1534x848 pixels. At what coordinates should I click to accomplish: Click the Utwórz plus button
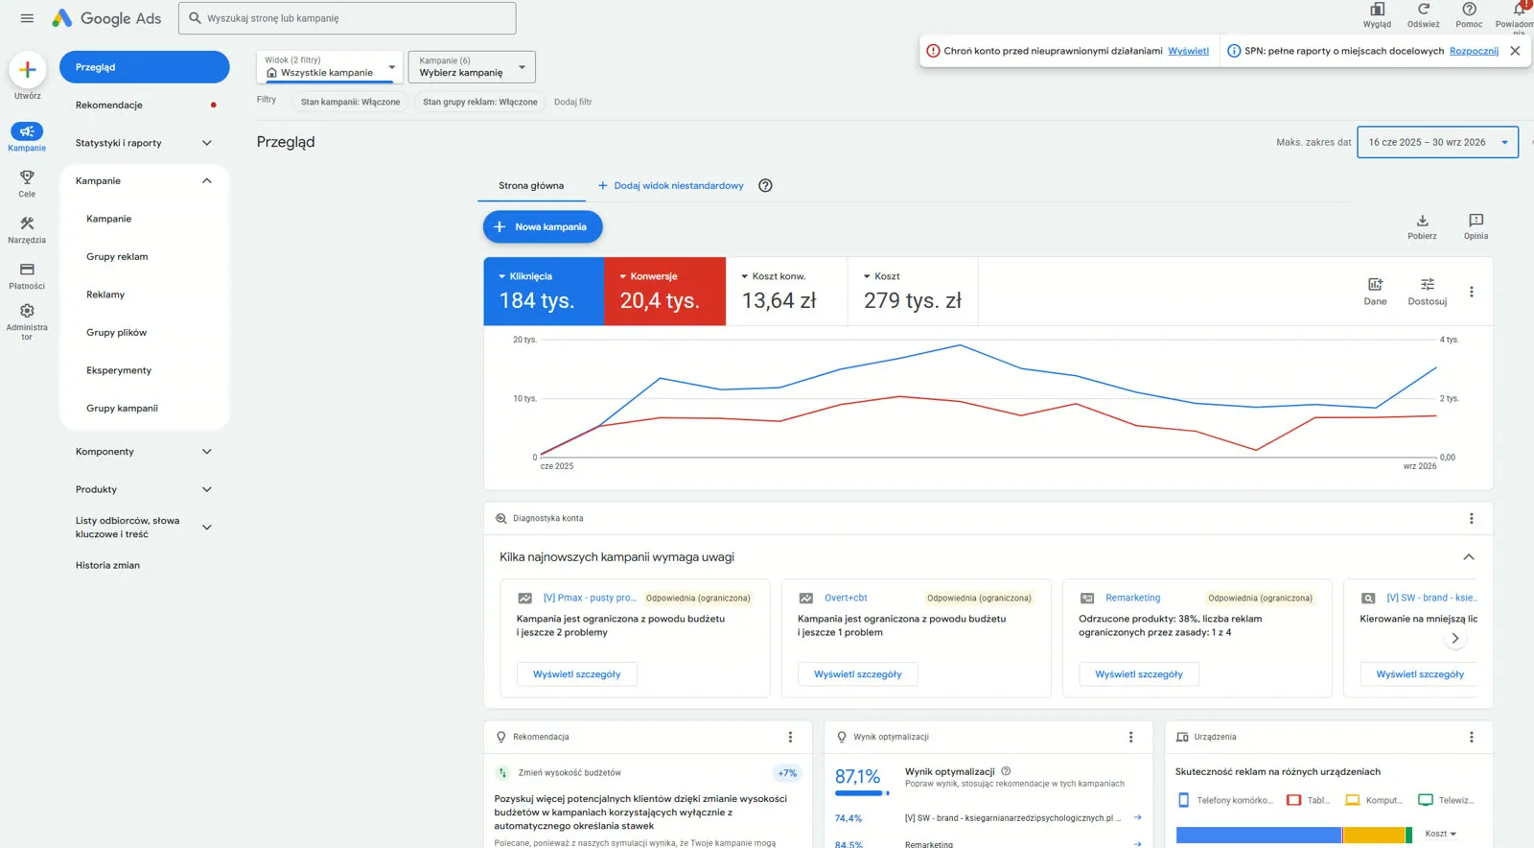click(x=27, y=69)
